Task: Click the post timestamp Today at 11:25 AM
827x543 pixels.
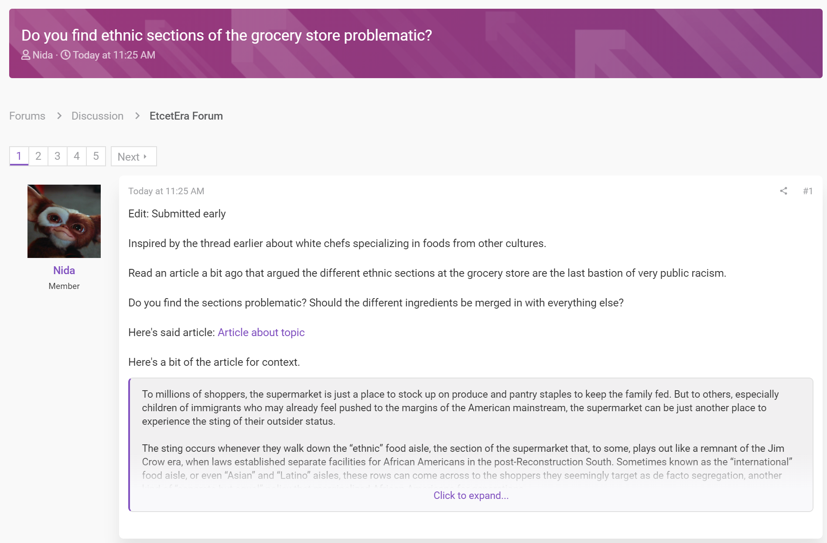Action: (166, 191)
